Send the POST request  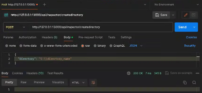(x=182, y=27)
